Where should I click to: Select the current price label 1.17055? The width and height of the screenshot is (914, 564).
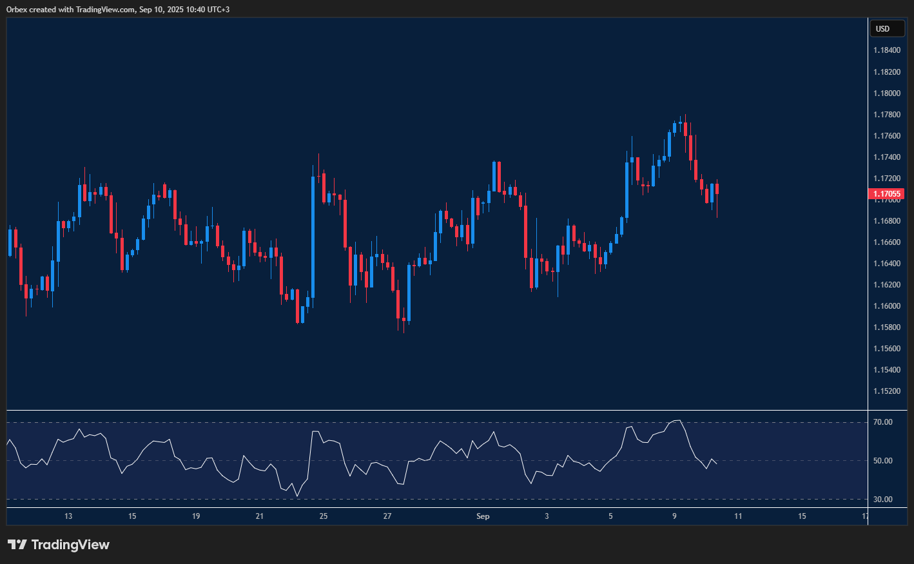(x=886, y=193)
